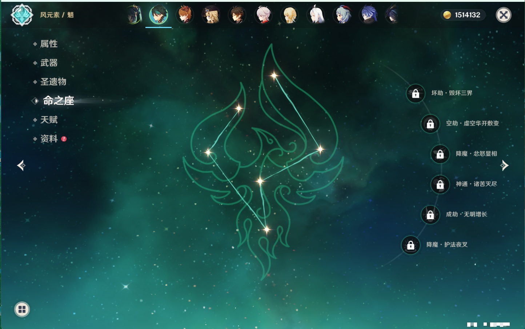This screenshot has height=329, width=525.
Task: Open the 属性 attributes menu
Action: tap(49, 44)
